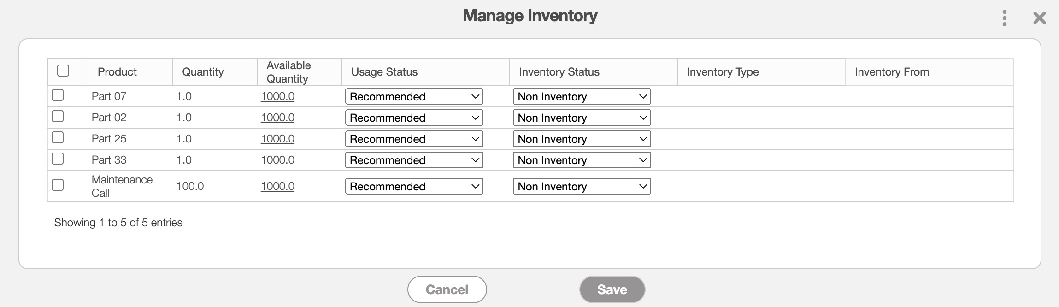
Task: Open Usage Status dropdown for Part 33
Action: pyautogui.click(x=414, y=160)
